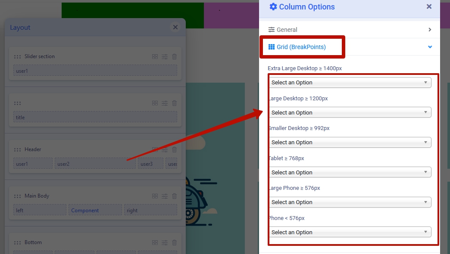Open Main Body row settings icon
450x254 pixels.
point(165,196)
